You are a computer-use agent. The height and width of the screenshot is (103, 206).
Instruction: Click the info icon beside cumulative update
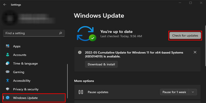(x=80, y=52)
